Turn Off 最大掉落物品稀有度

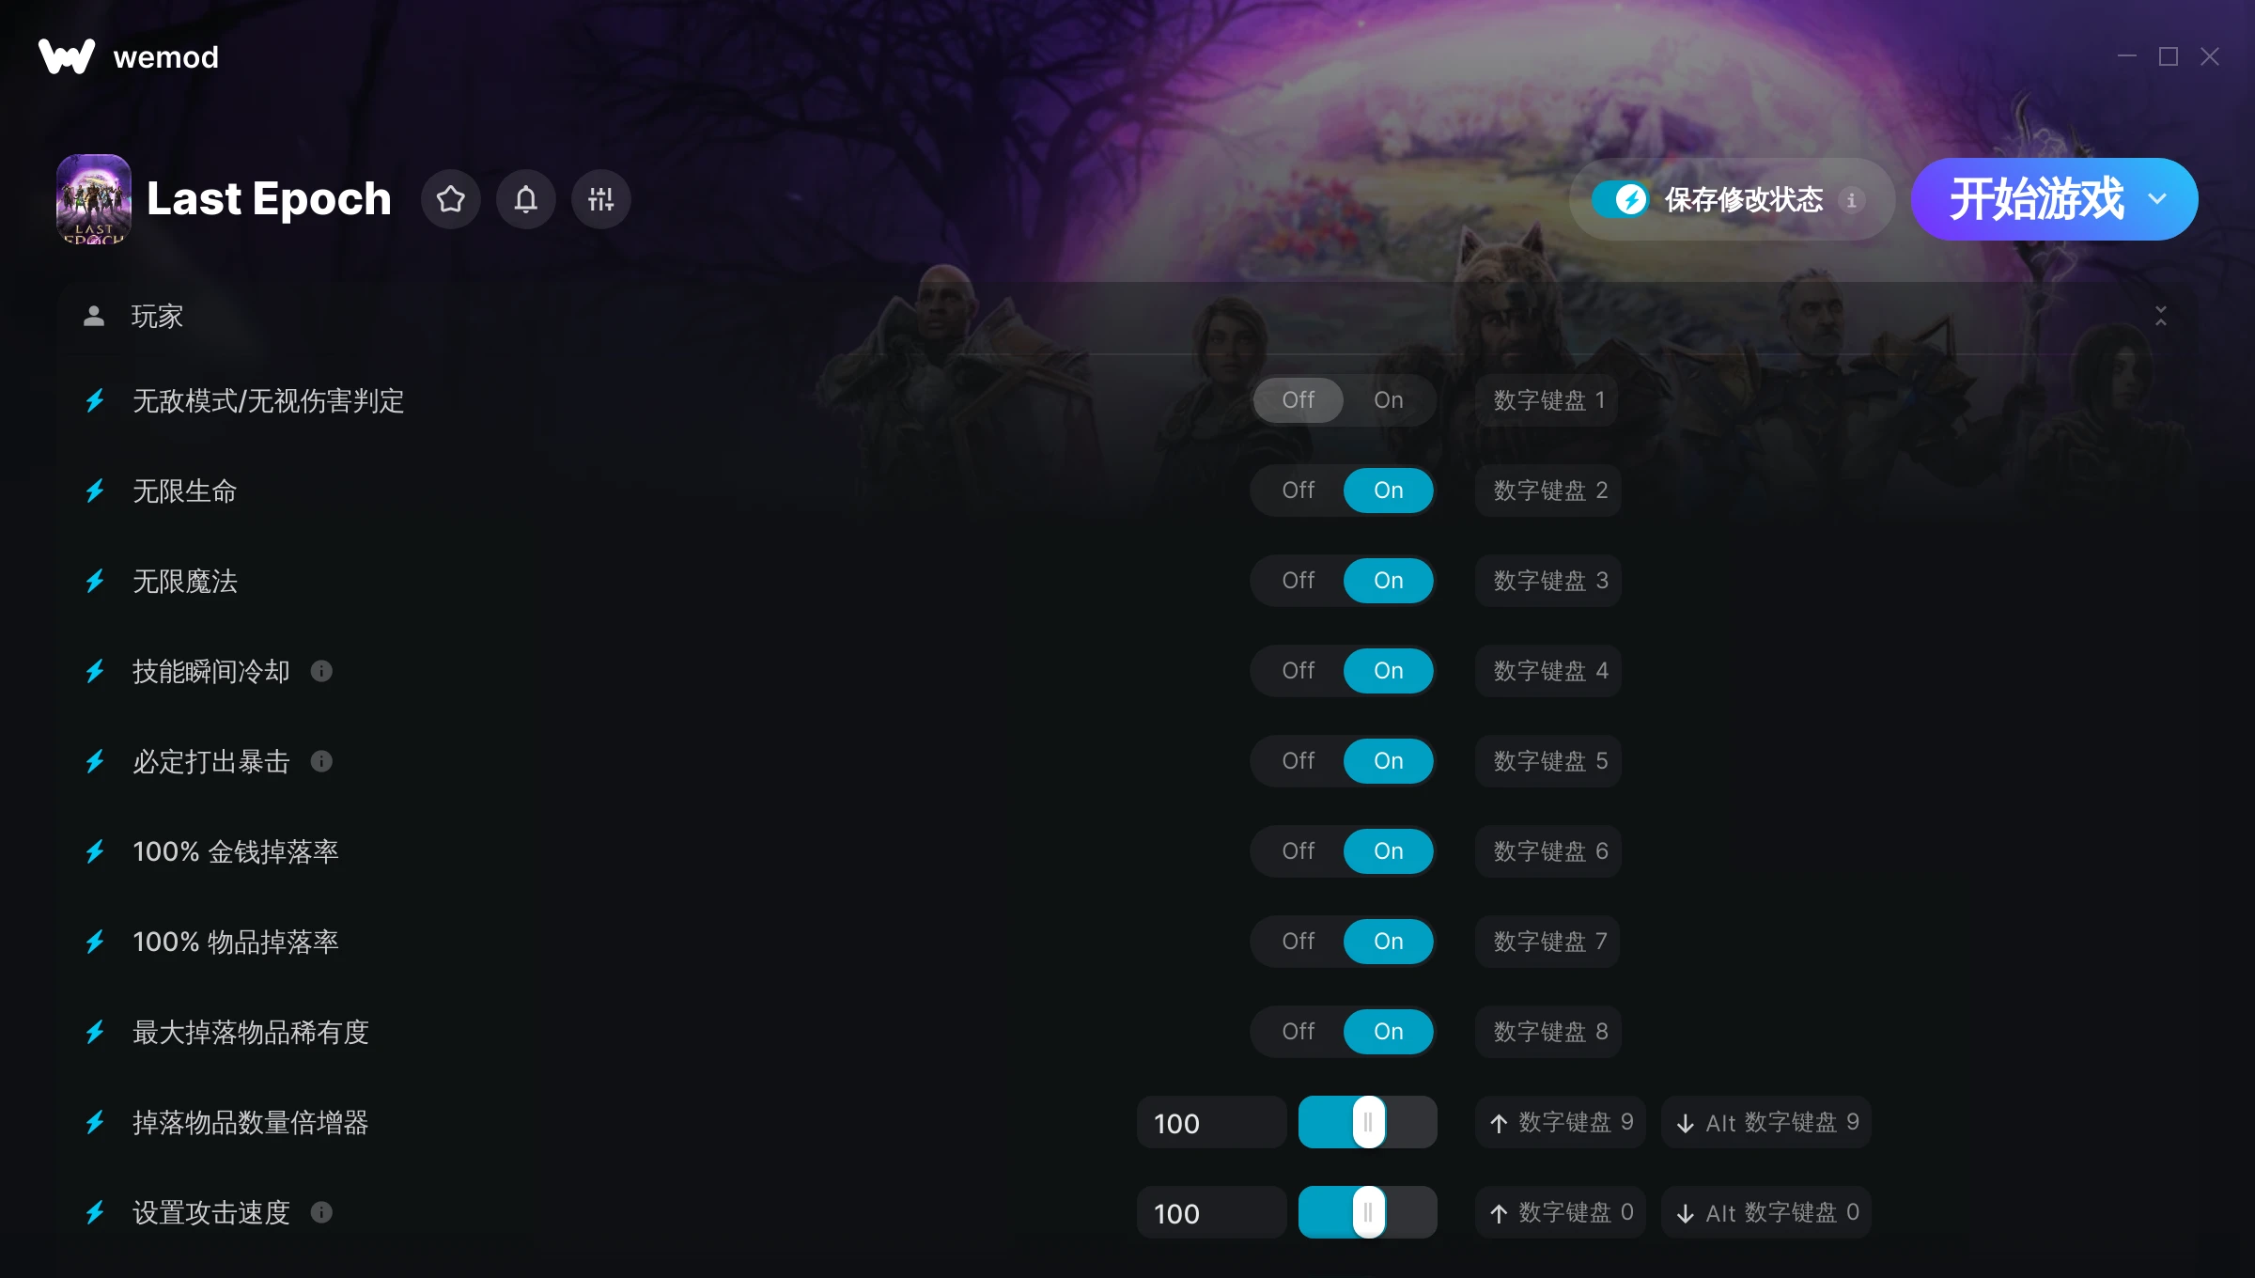(x=1298, y=1032)
